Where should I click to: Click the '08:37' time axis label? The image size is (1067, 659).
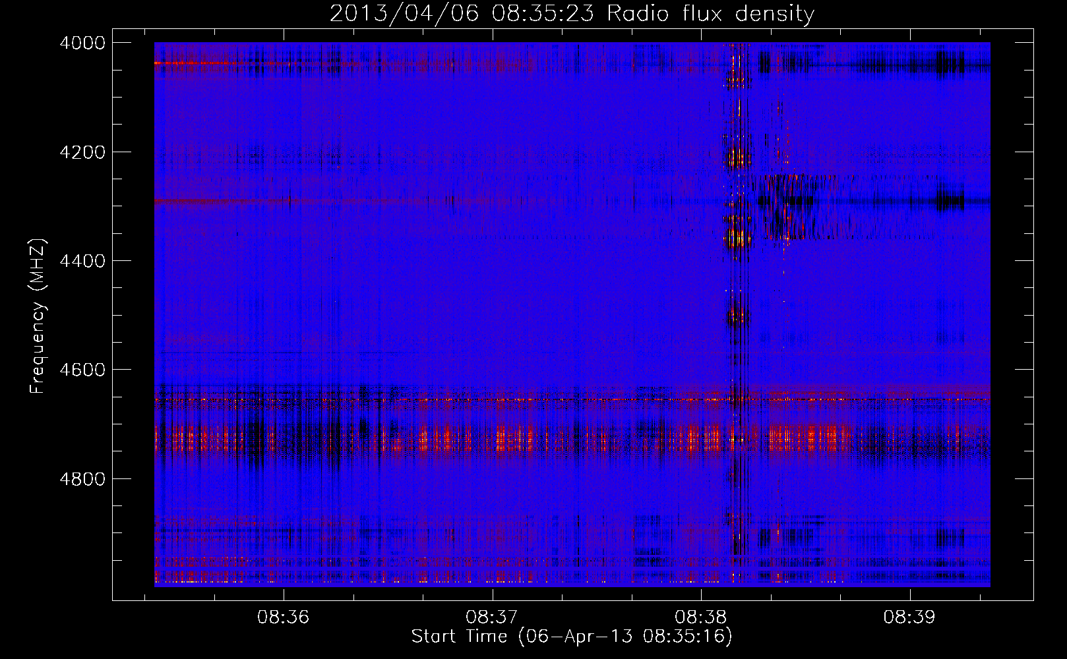(492, 617)
